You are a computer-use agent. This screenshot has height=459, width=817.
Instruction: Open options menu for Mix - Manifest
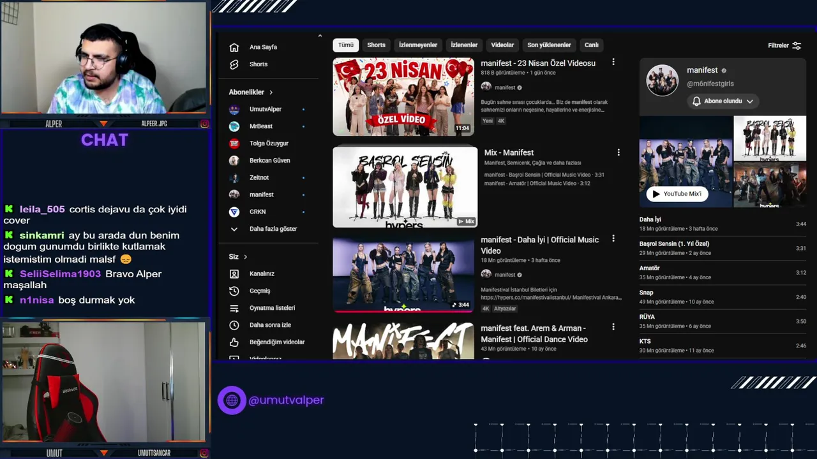pos(618,152)
